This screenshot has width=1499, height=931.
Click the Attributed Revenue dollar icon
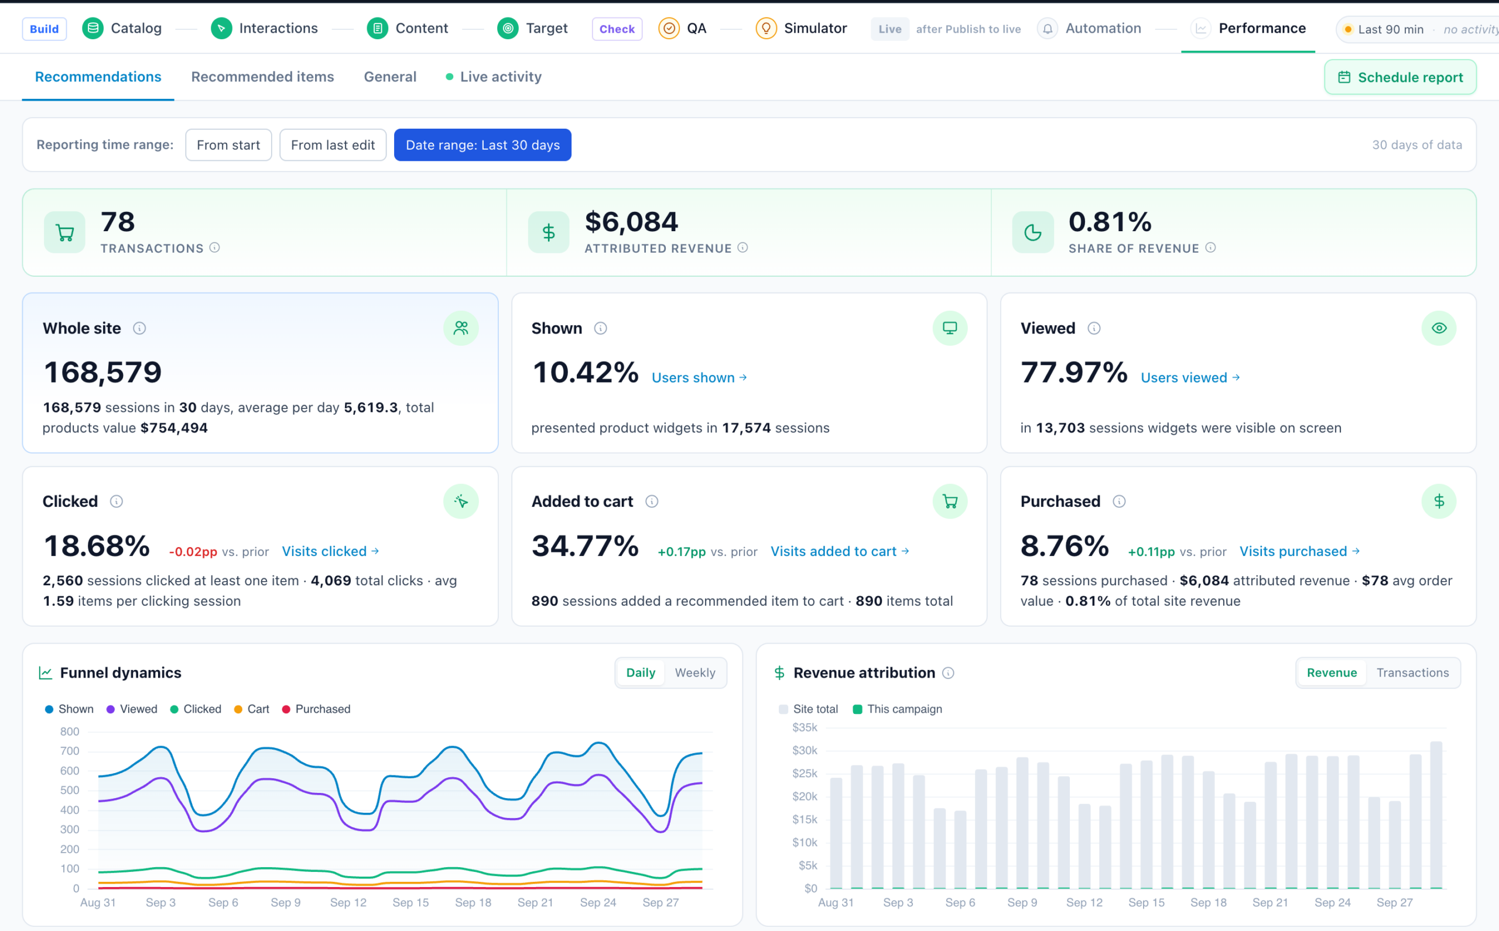[x=548, y=232]
